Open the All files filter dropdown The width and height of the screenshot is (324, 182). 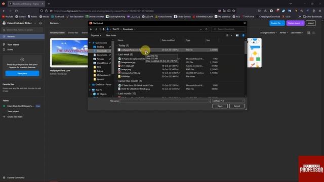[283, 33]
